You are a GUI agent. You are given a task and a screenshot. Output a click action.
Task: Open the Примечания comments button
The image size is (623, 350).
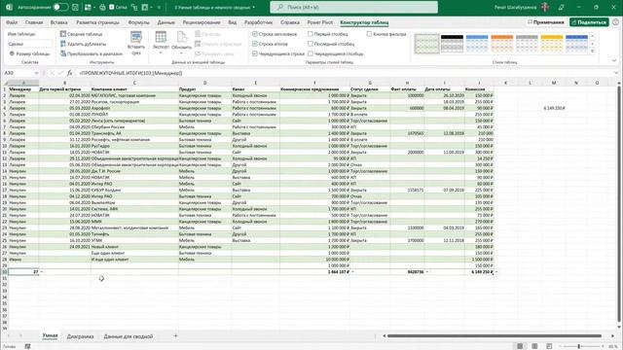click(x=546, y=22)
